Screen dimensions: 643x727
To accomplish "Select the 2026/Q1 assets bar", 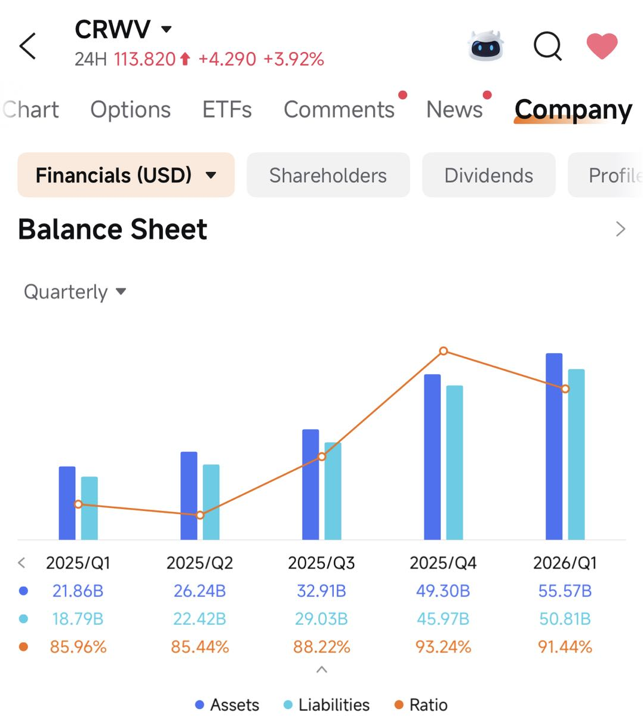I will (554, 446).
